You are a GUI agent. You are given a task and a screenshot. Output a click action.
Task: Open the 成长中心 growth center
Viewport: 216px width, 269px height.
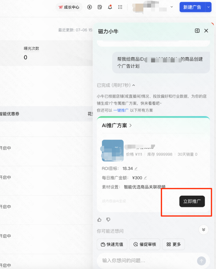click(x=69, y=7)
